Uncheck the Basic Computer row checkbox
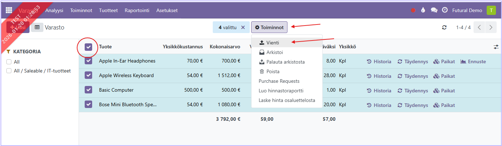Image resolution: width=502 pixels, height=146 pixels. [89, 90]
